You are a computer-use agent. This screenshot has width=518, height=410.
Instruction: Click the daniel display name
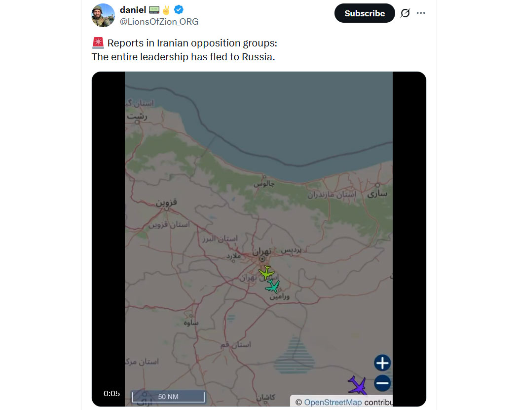(133, 10)
